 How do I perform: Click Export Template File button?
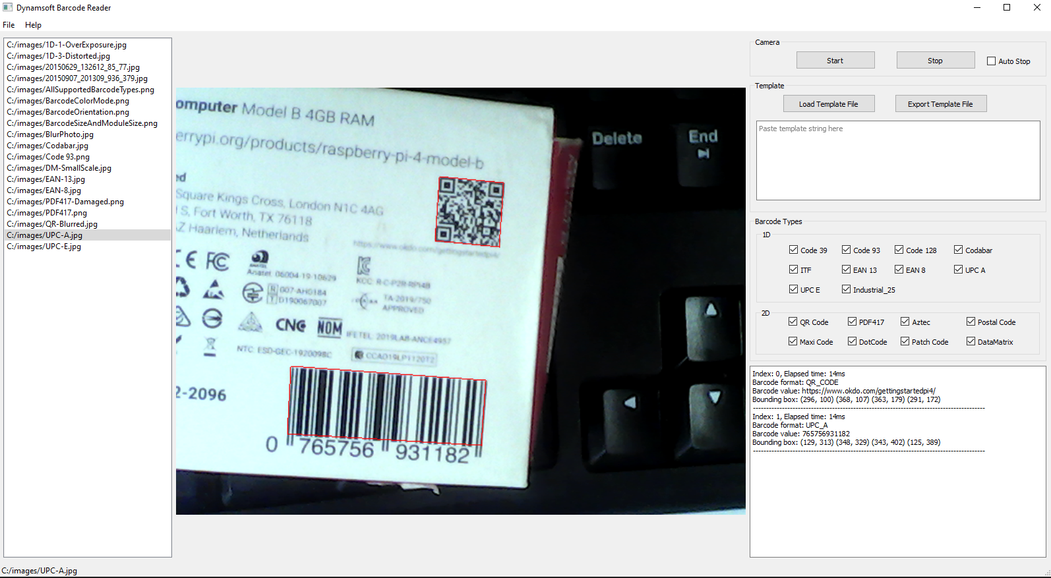940,104
